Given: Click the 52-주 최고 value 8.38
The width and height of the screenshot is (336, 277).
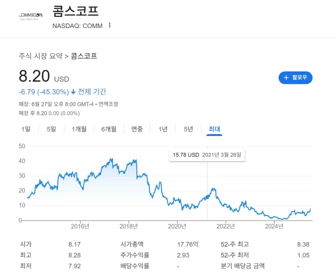Looking at the screenshot, I should (302, 244).
